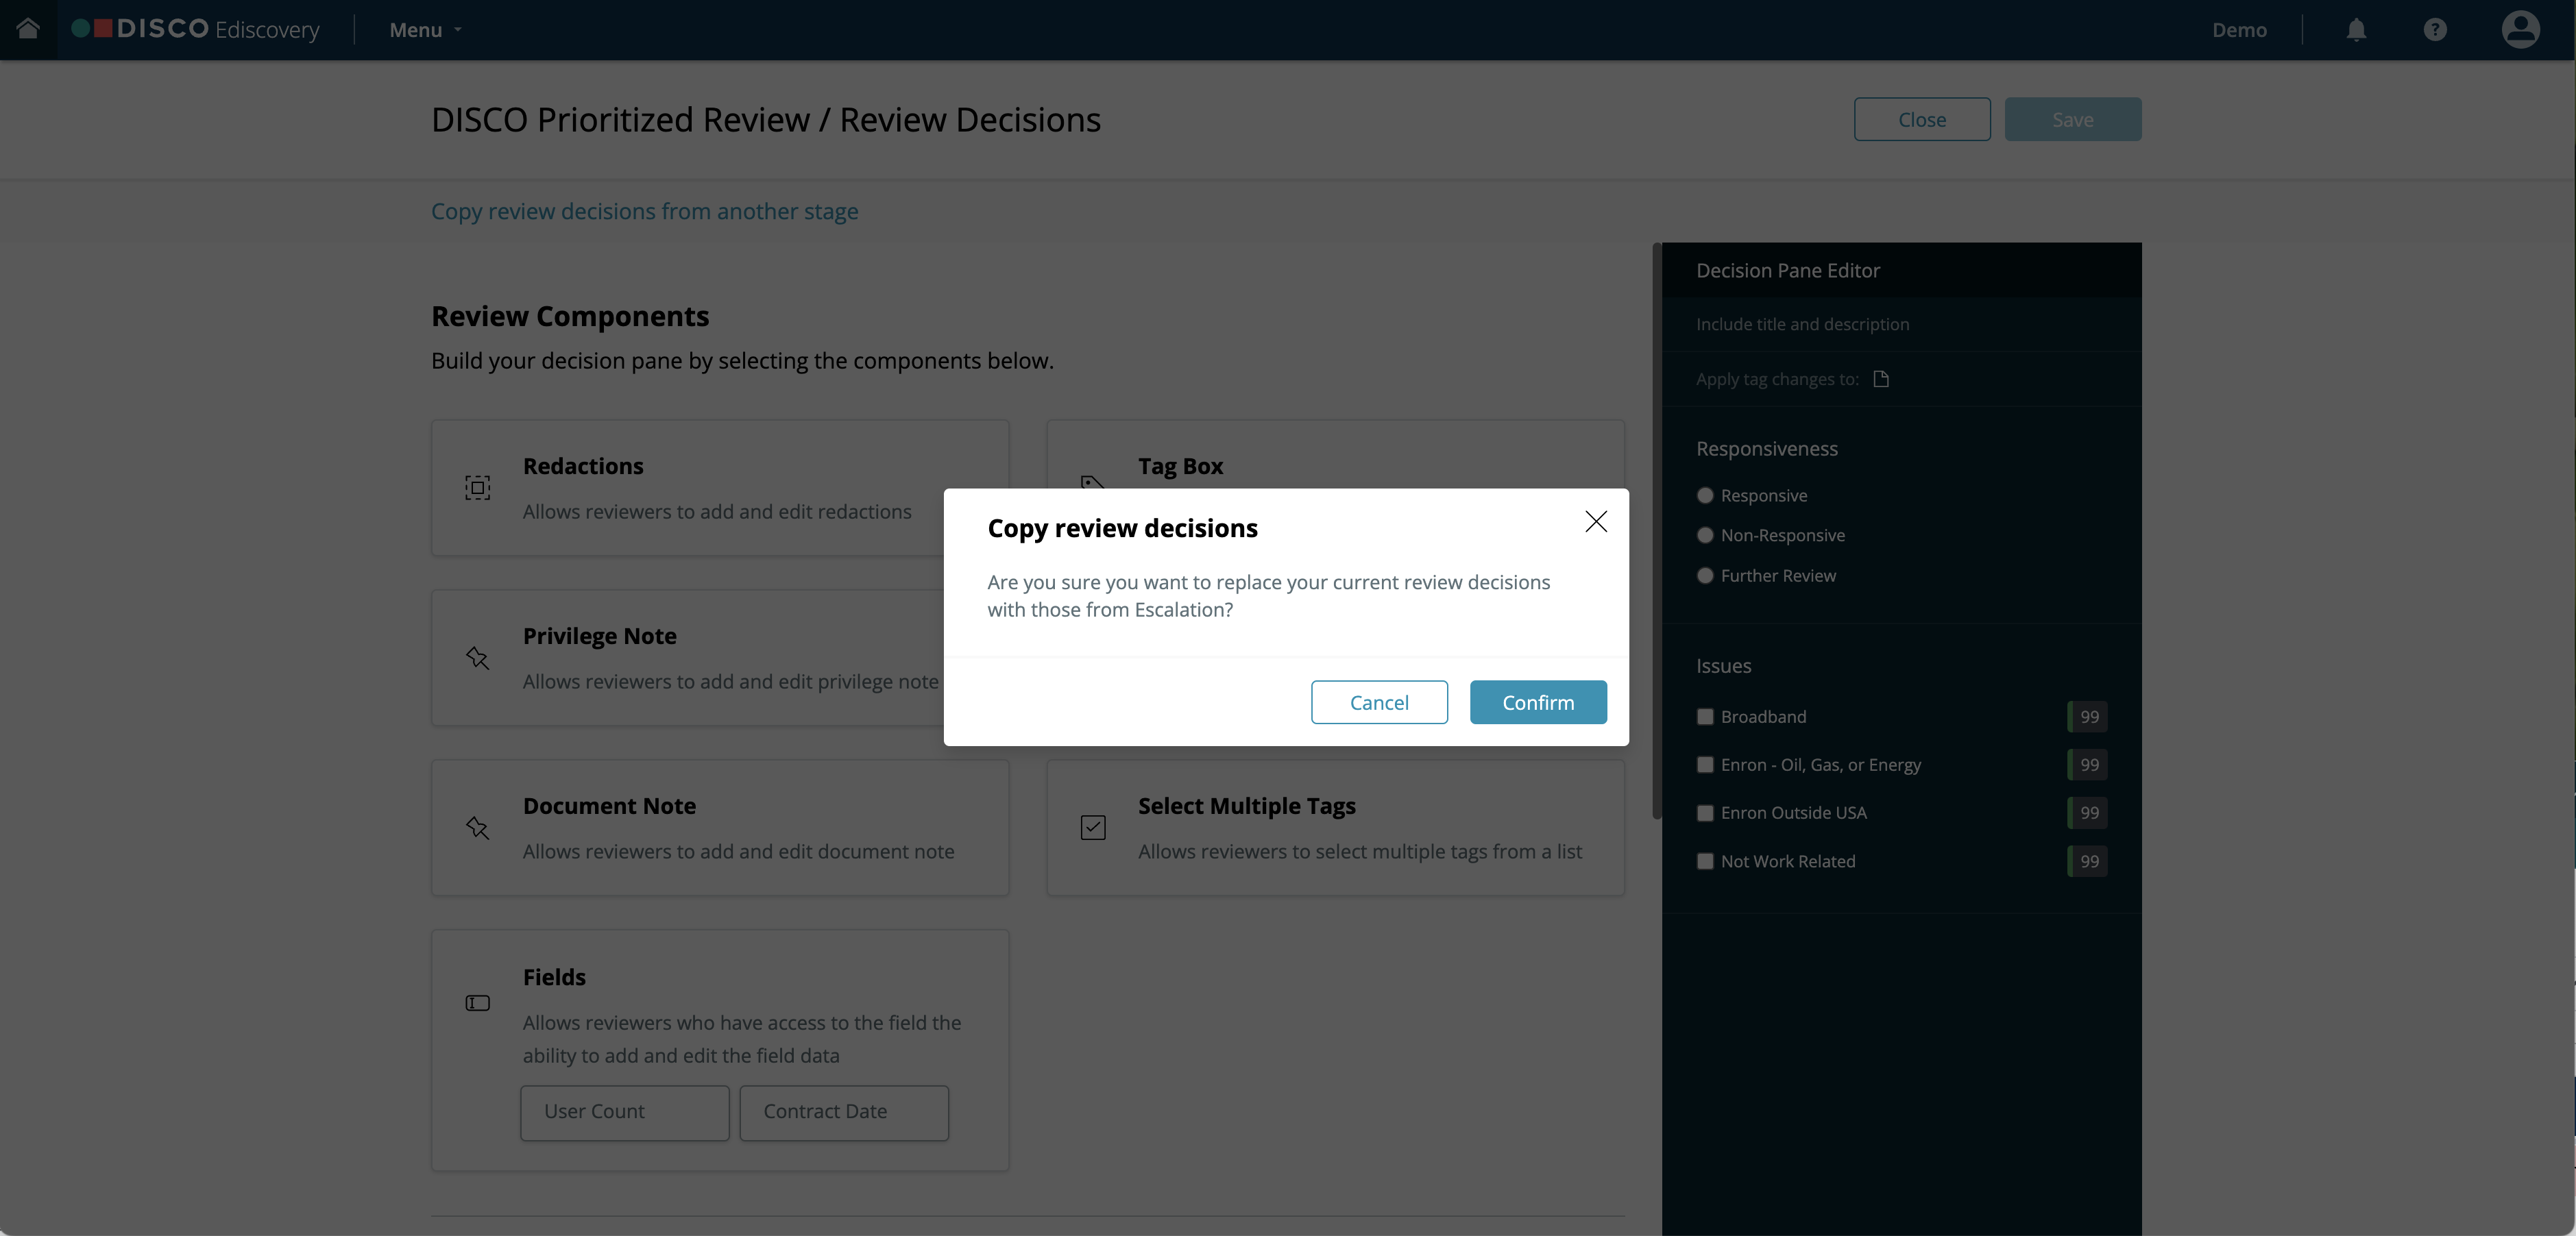Click the Select Multiple Tags card title
The image size is (2576, 1236).
pos(1246,805)
